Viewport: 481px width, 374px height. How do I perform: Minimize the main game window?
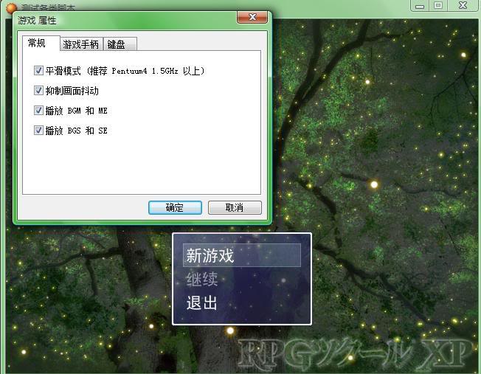(x=420, y=6)
